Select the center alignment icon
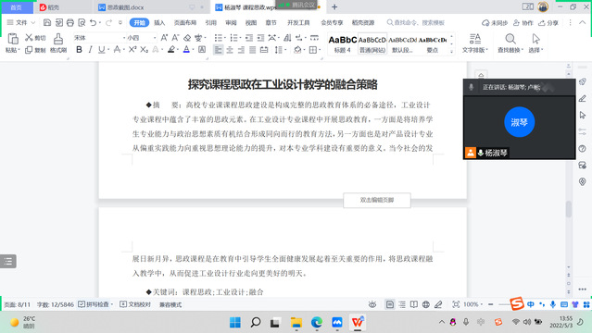Screen dimensions: 592x333 coord(230,50)
